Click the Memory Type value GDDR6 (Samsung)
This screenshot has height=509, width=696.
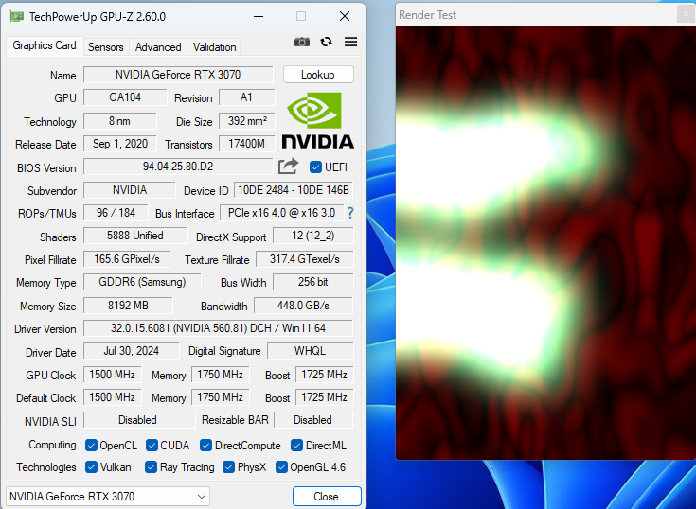(142, 282)
